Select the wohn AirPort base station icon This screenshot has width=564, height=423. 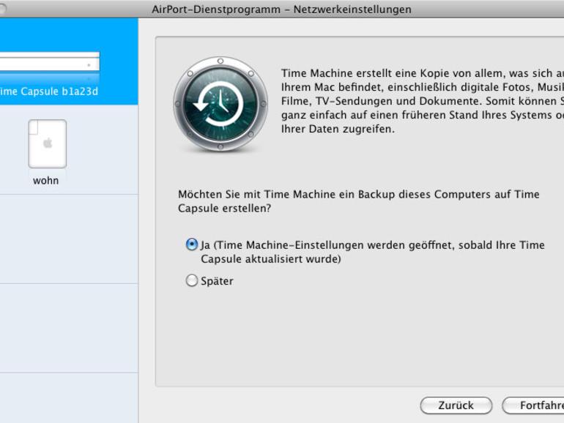[48, 143]
